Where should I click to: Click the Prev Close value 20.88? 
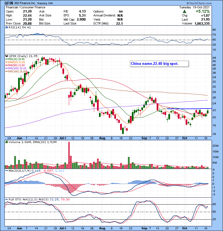[x=27, y=23]
